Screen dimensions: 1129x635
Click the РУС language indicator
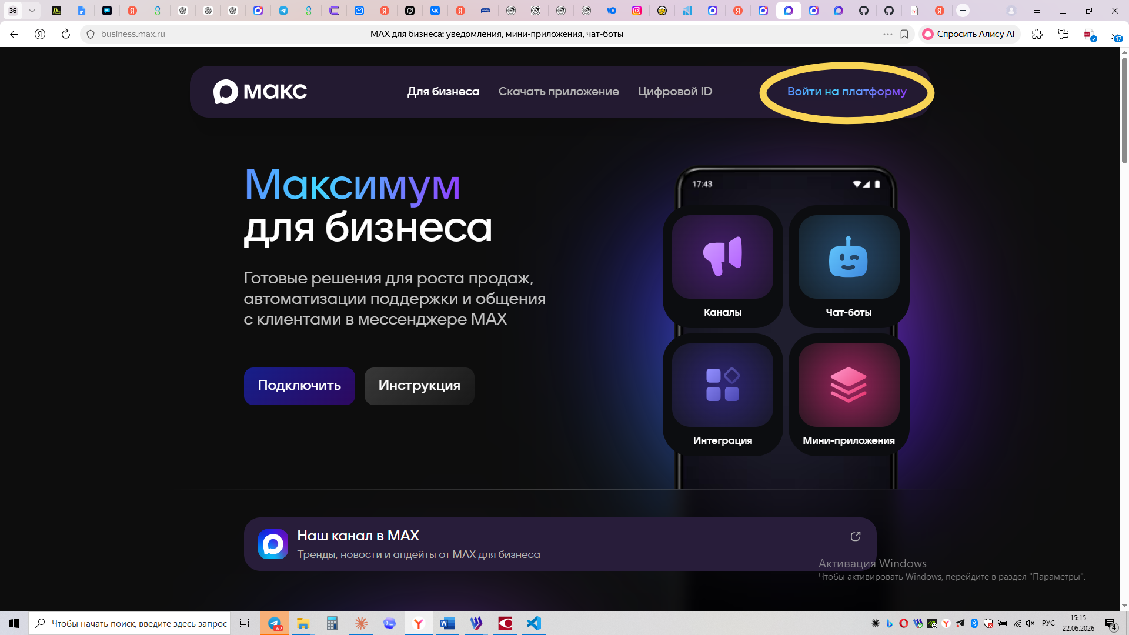click(x=1048, y=623)
